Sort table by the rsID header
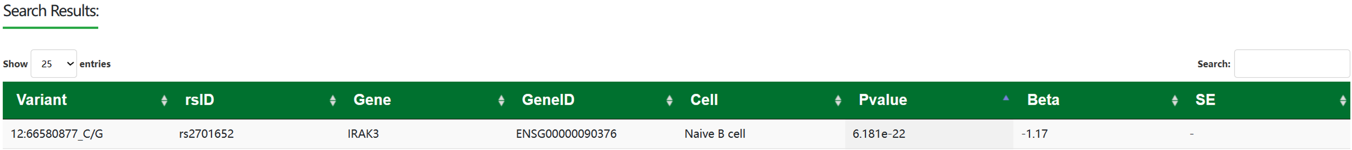Image resolution: width=1352 pixels, height=150 pixels. (x=199, y=100)
